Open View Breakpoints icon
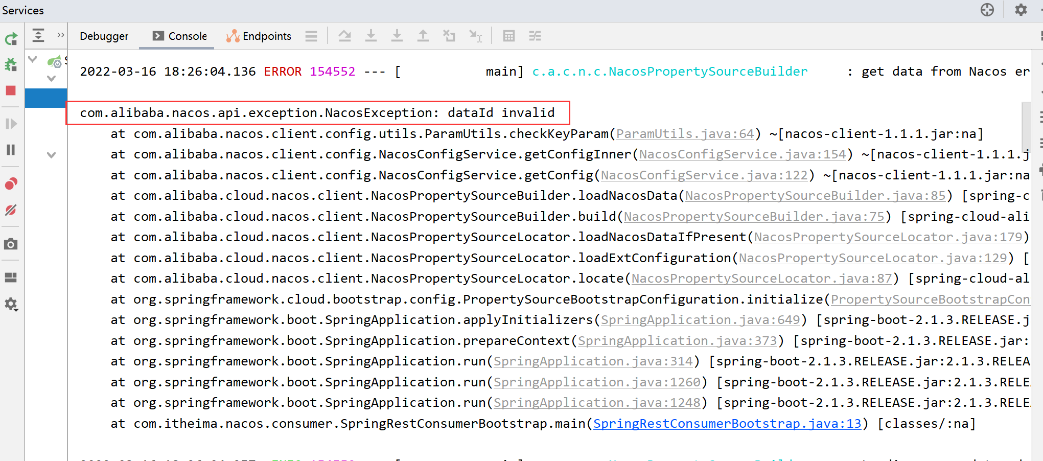Image resolution: width=1043 pixels, height=461 pixels. coord(11,183)
